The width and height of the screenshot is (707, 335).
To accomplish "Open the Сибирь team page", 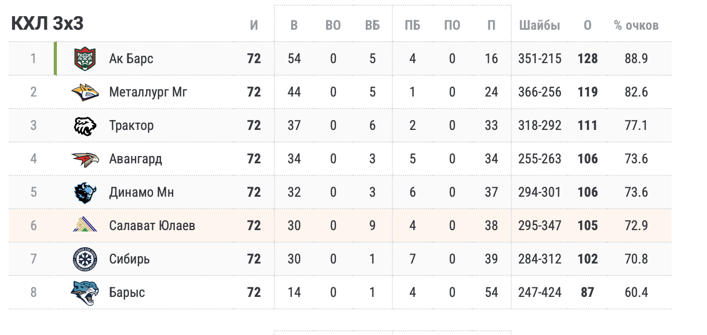I will pyautogui.click(x=129, y=259).
